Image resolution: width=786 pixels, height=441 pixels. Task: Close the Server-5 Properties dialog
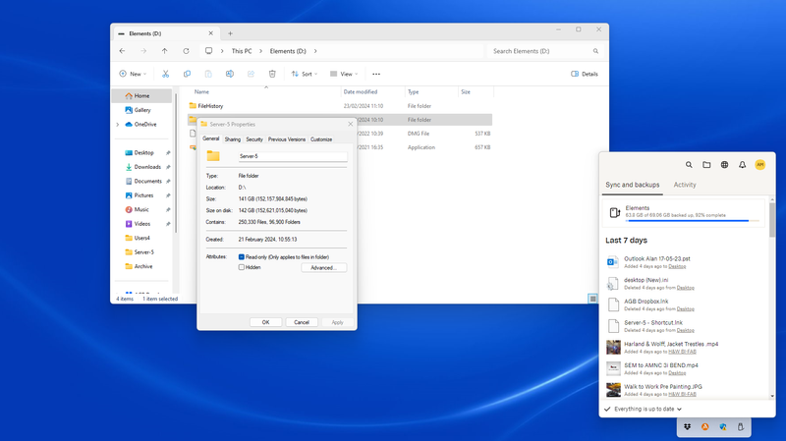pyautogui.click(x=351, y=124)
